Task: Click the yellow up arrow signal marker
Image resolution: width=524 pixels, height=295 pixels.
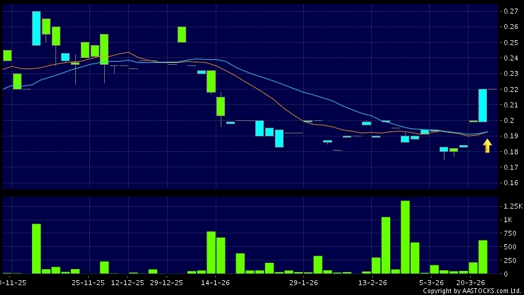Action: click(487, 146)
